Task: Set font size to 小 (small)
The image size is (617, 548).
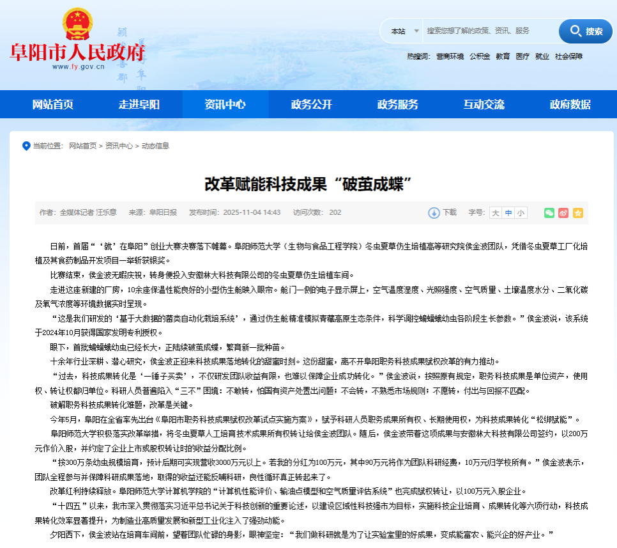Action: 521,213
